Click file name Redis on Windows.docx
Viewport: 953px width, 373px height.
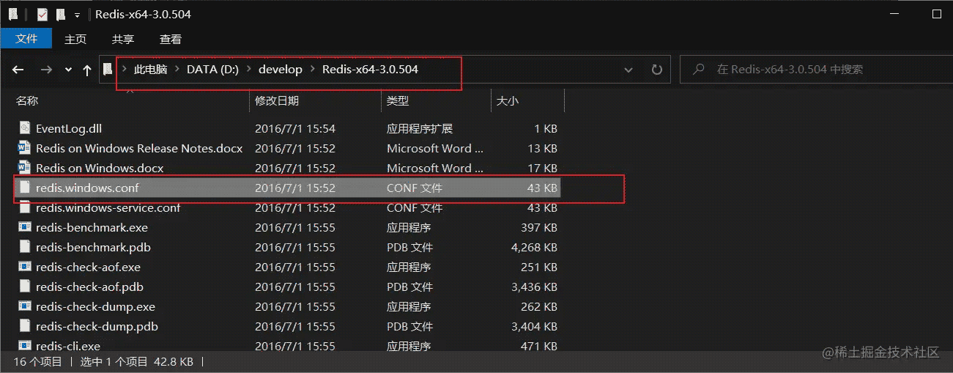point(100,168)
